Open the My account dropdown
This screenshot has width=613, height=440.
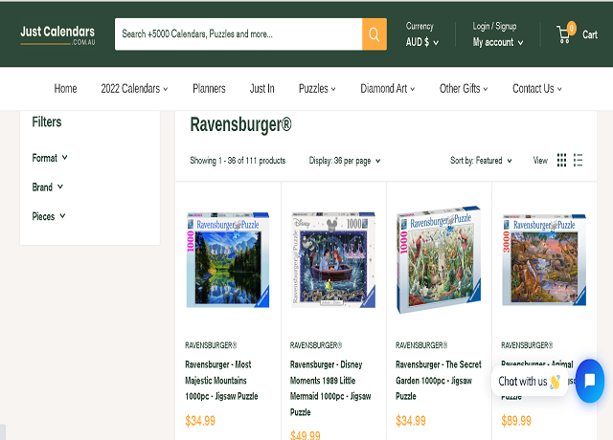(x=498, y=42)
